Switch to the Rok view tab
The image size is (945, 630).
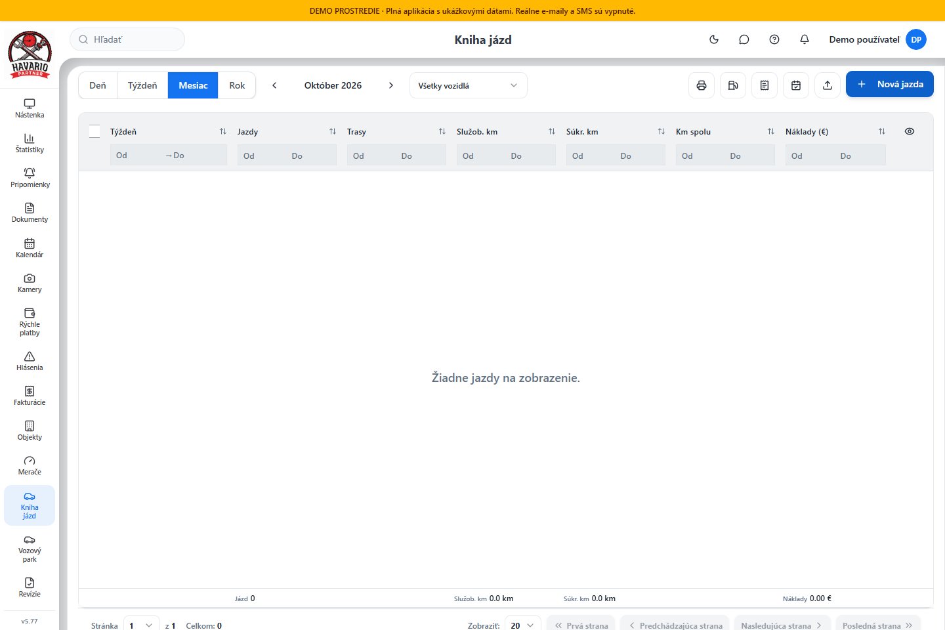click(x=237, y=85)
